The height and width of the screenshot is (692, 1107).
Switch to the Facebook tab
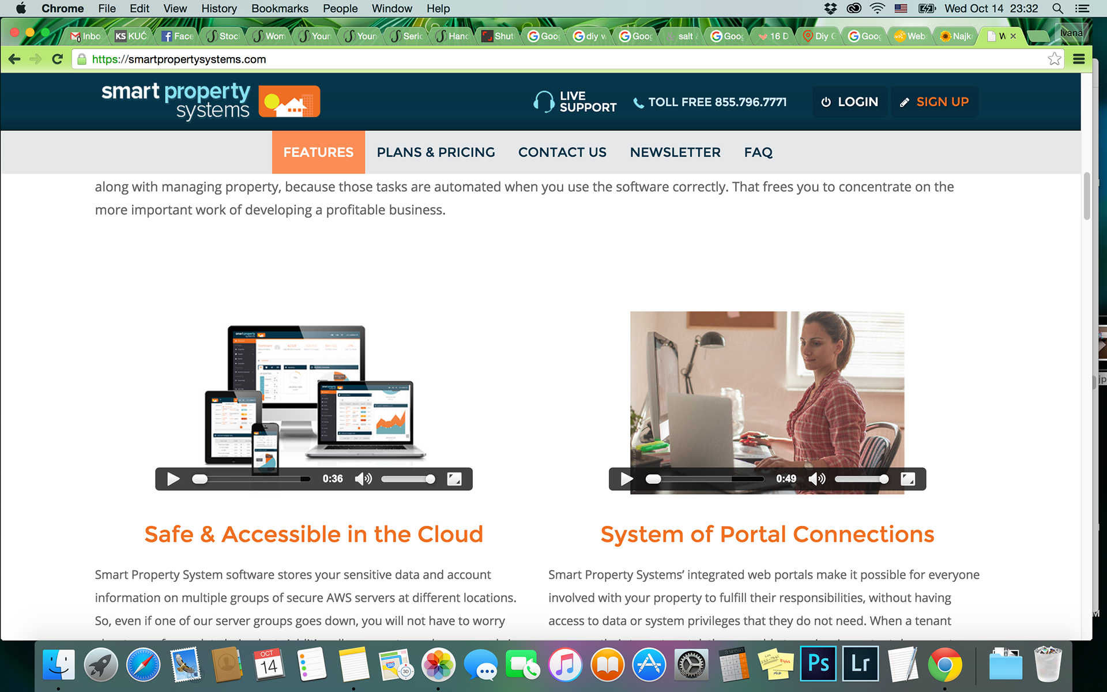[x=178, y=36]
